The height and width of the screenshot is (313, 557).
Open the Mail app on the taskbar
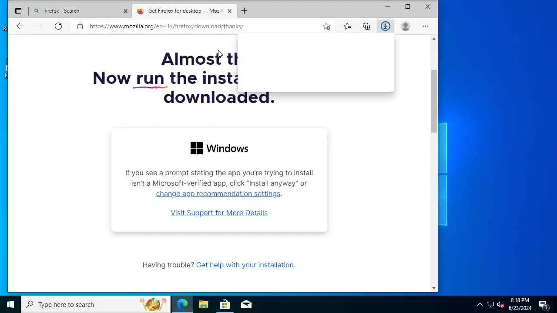point(246,304)
